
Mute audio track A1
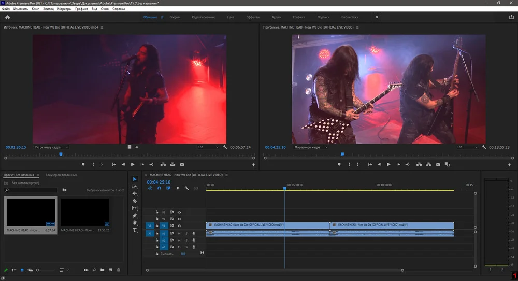(x=179, y=234)
